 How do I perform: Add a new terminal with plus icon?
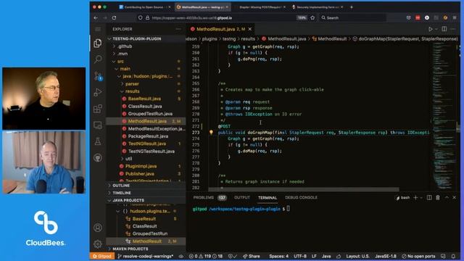[415, 198]
